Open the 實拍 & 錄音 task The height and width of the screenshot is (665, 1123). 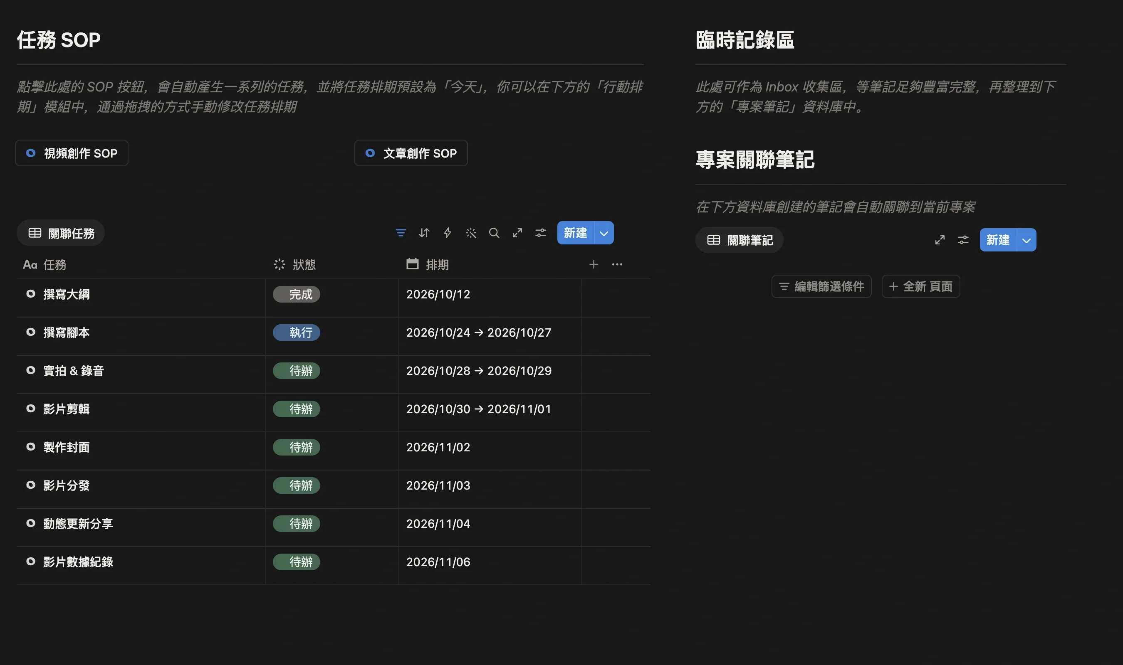[x=74, y=371]
